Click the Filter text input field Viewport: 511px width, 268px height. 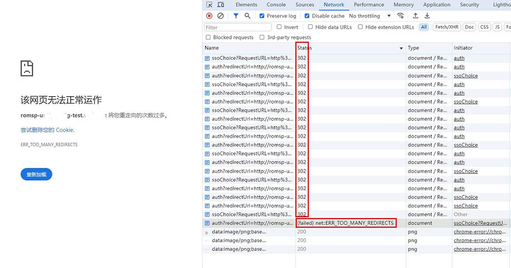point(238,27)
